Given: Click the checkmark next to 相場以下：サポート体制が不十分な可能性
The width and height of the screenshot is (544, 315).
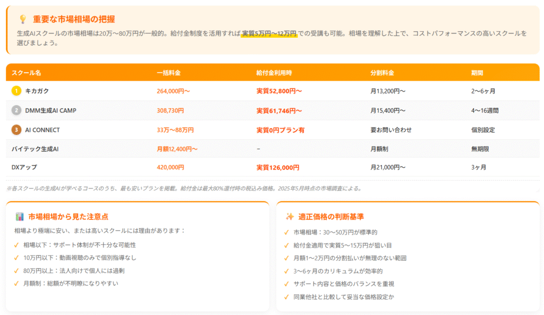Looking at the screenshot, I should 16,245.
